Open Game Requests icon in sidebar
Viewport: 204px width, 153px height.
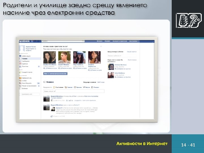click(20, 83)
